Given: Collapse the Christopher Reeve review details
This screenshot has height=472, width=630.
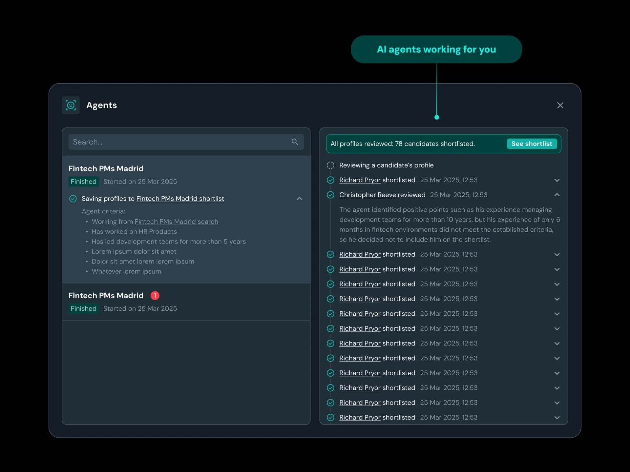Looking at the screenshot, I should pos(557,195).
